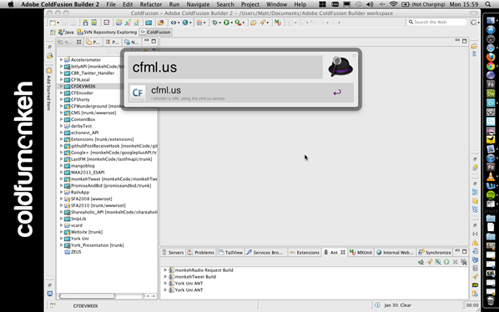Select the cfml.us result with CF icon
Screen dimensions: 499x312
coord(241,93)
